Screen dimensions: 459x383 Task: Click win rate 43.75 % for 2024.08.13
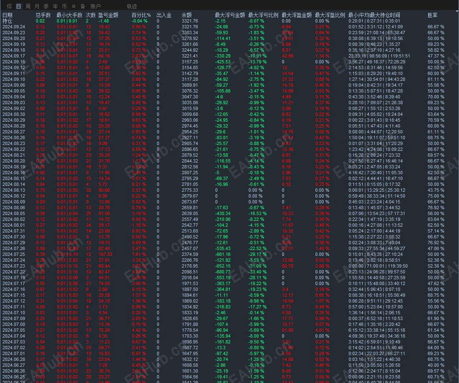(436, 190)
